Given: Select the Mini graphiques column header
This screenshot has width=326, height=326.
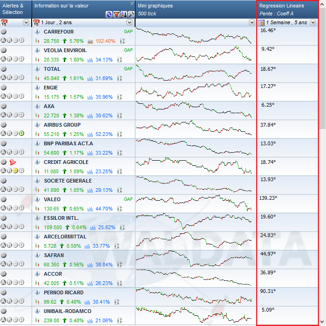Looking at the screenshot, I should point(196,9).
